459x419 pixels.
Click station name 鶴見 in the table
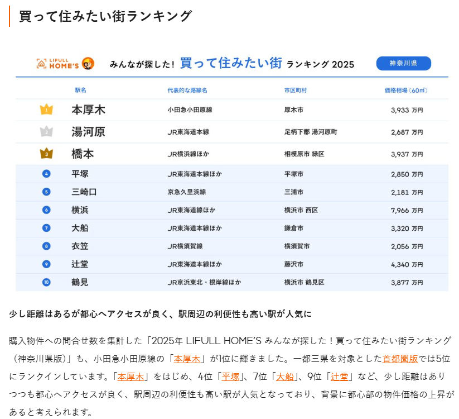click(80, 282)
